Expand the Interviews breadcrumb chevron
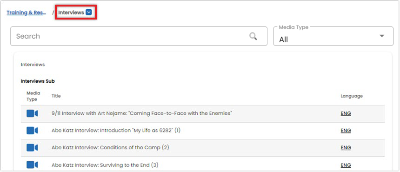The width and height of the screenshot is (400, 172). 88,12
